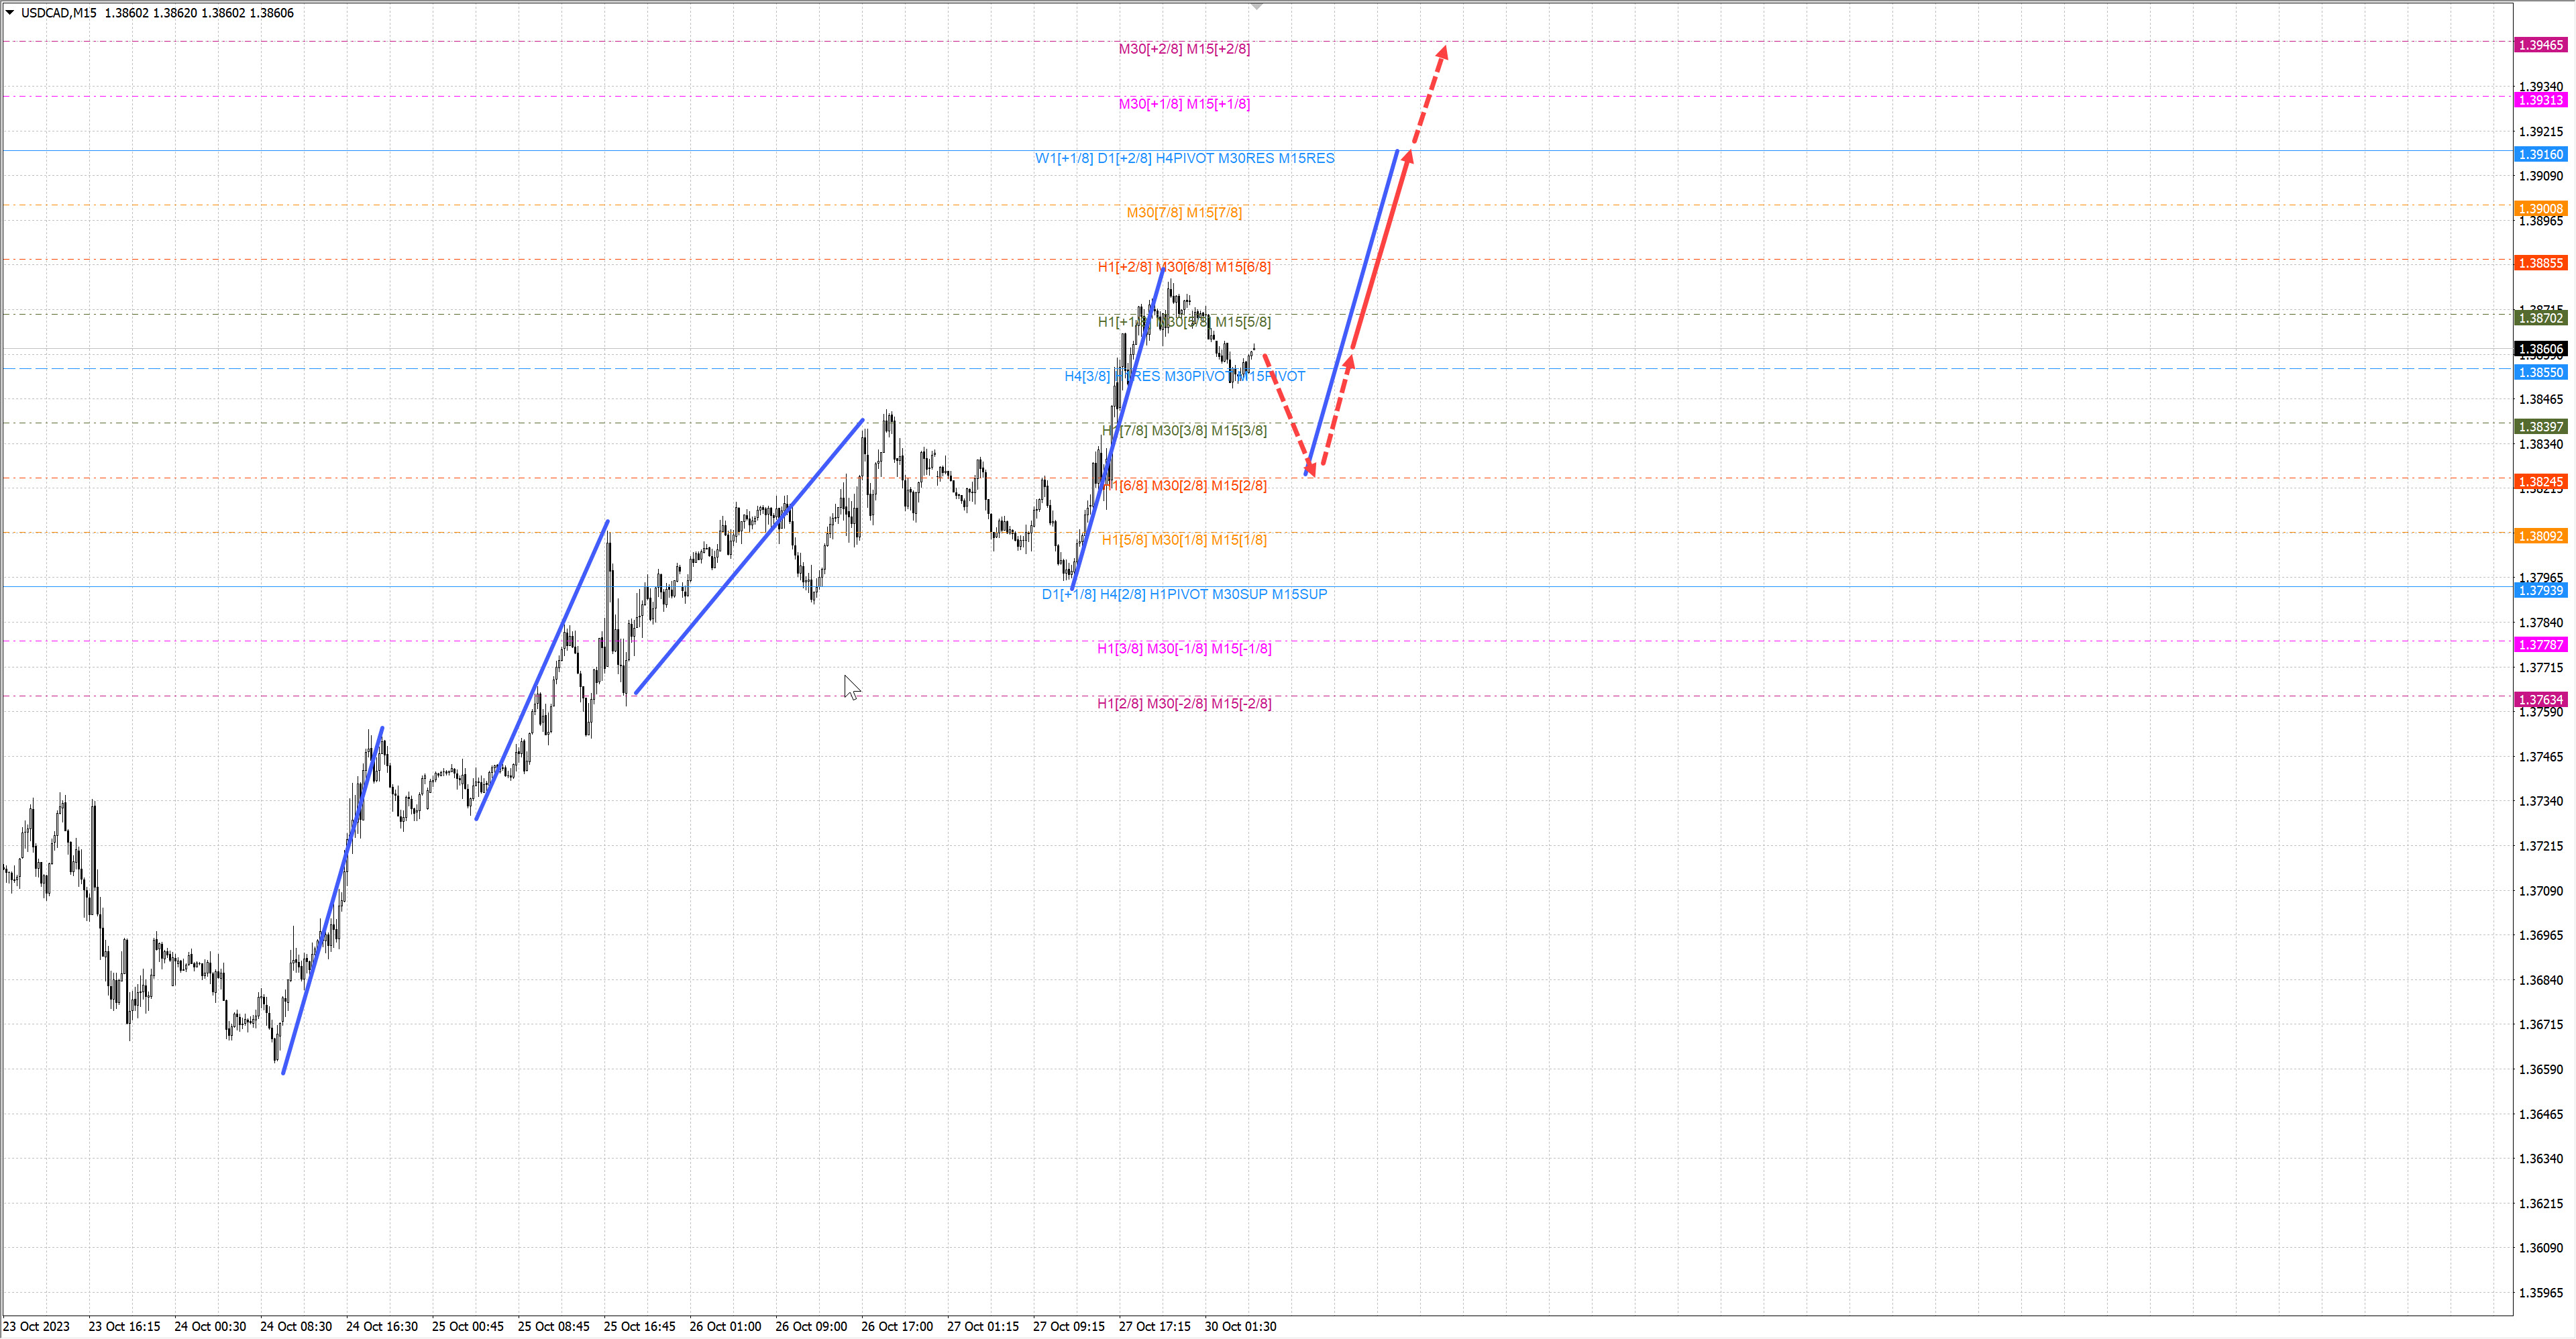Click the 30 Oct 01:30 time axis label
The image size is (2576, 1339).
click(x=1240, y=1326)
